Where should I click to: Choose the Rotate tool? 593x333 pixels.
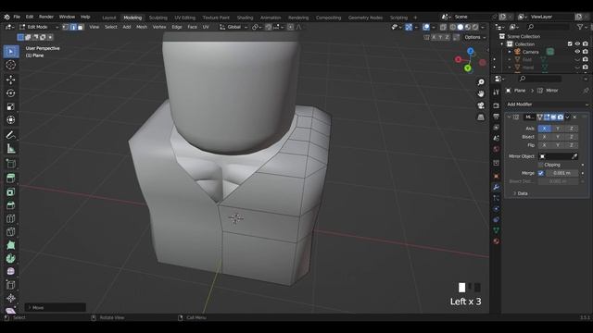(x=11, y=93)
